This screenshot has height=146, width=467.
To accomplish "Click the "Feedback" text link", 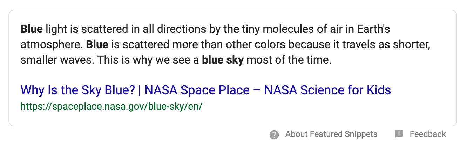I will point(427,134).
